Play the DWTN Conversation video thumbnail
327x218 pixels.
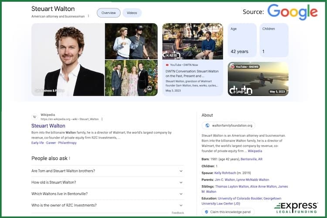192,41
